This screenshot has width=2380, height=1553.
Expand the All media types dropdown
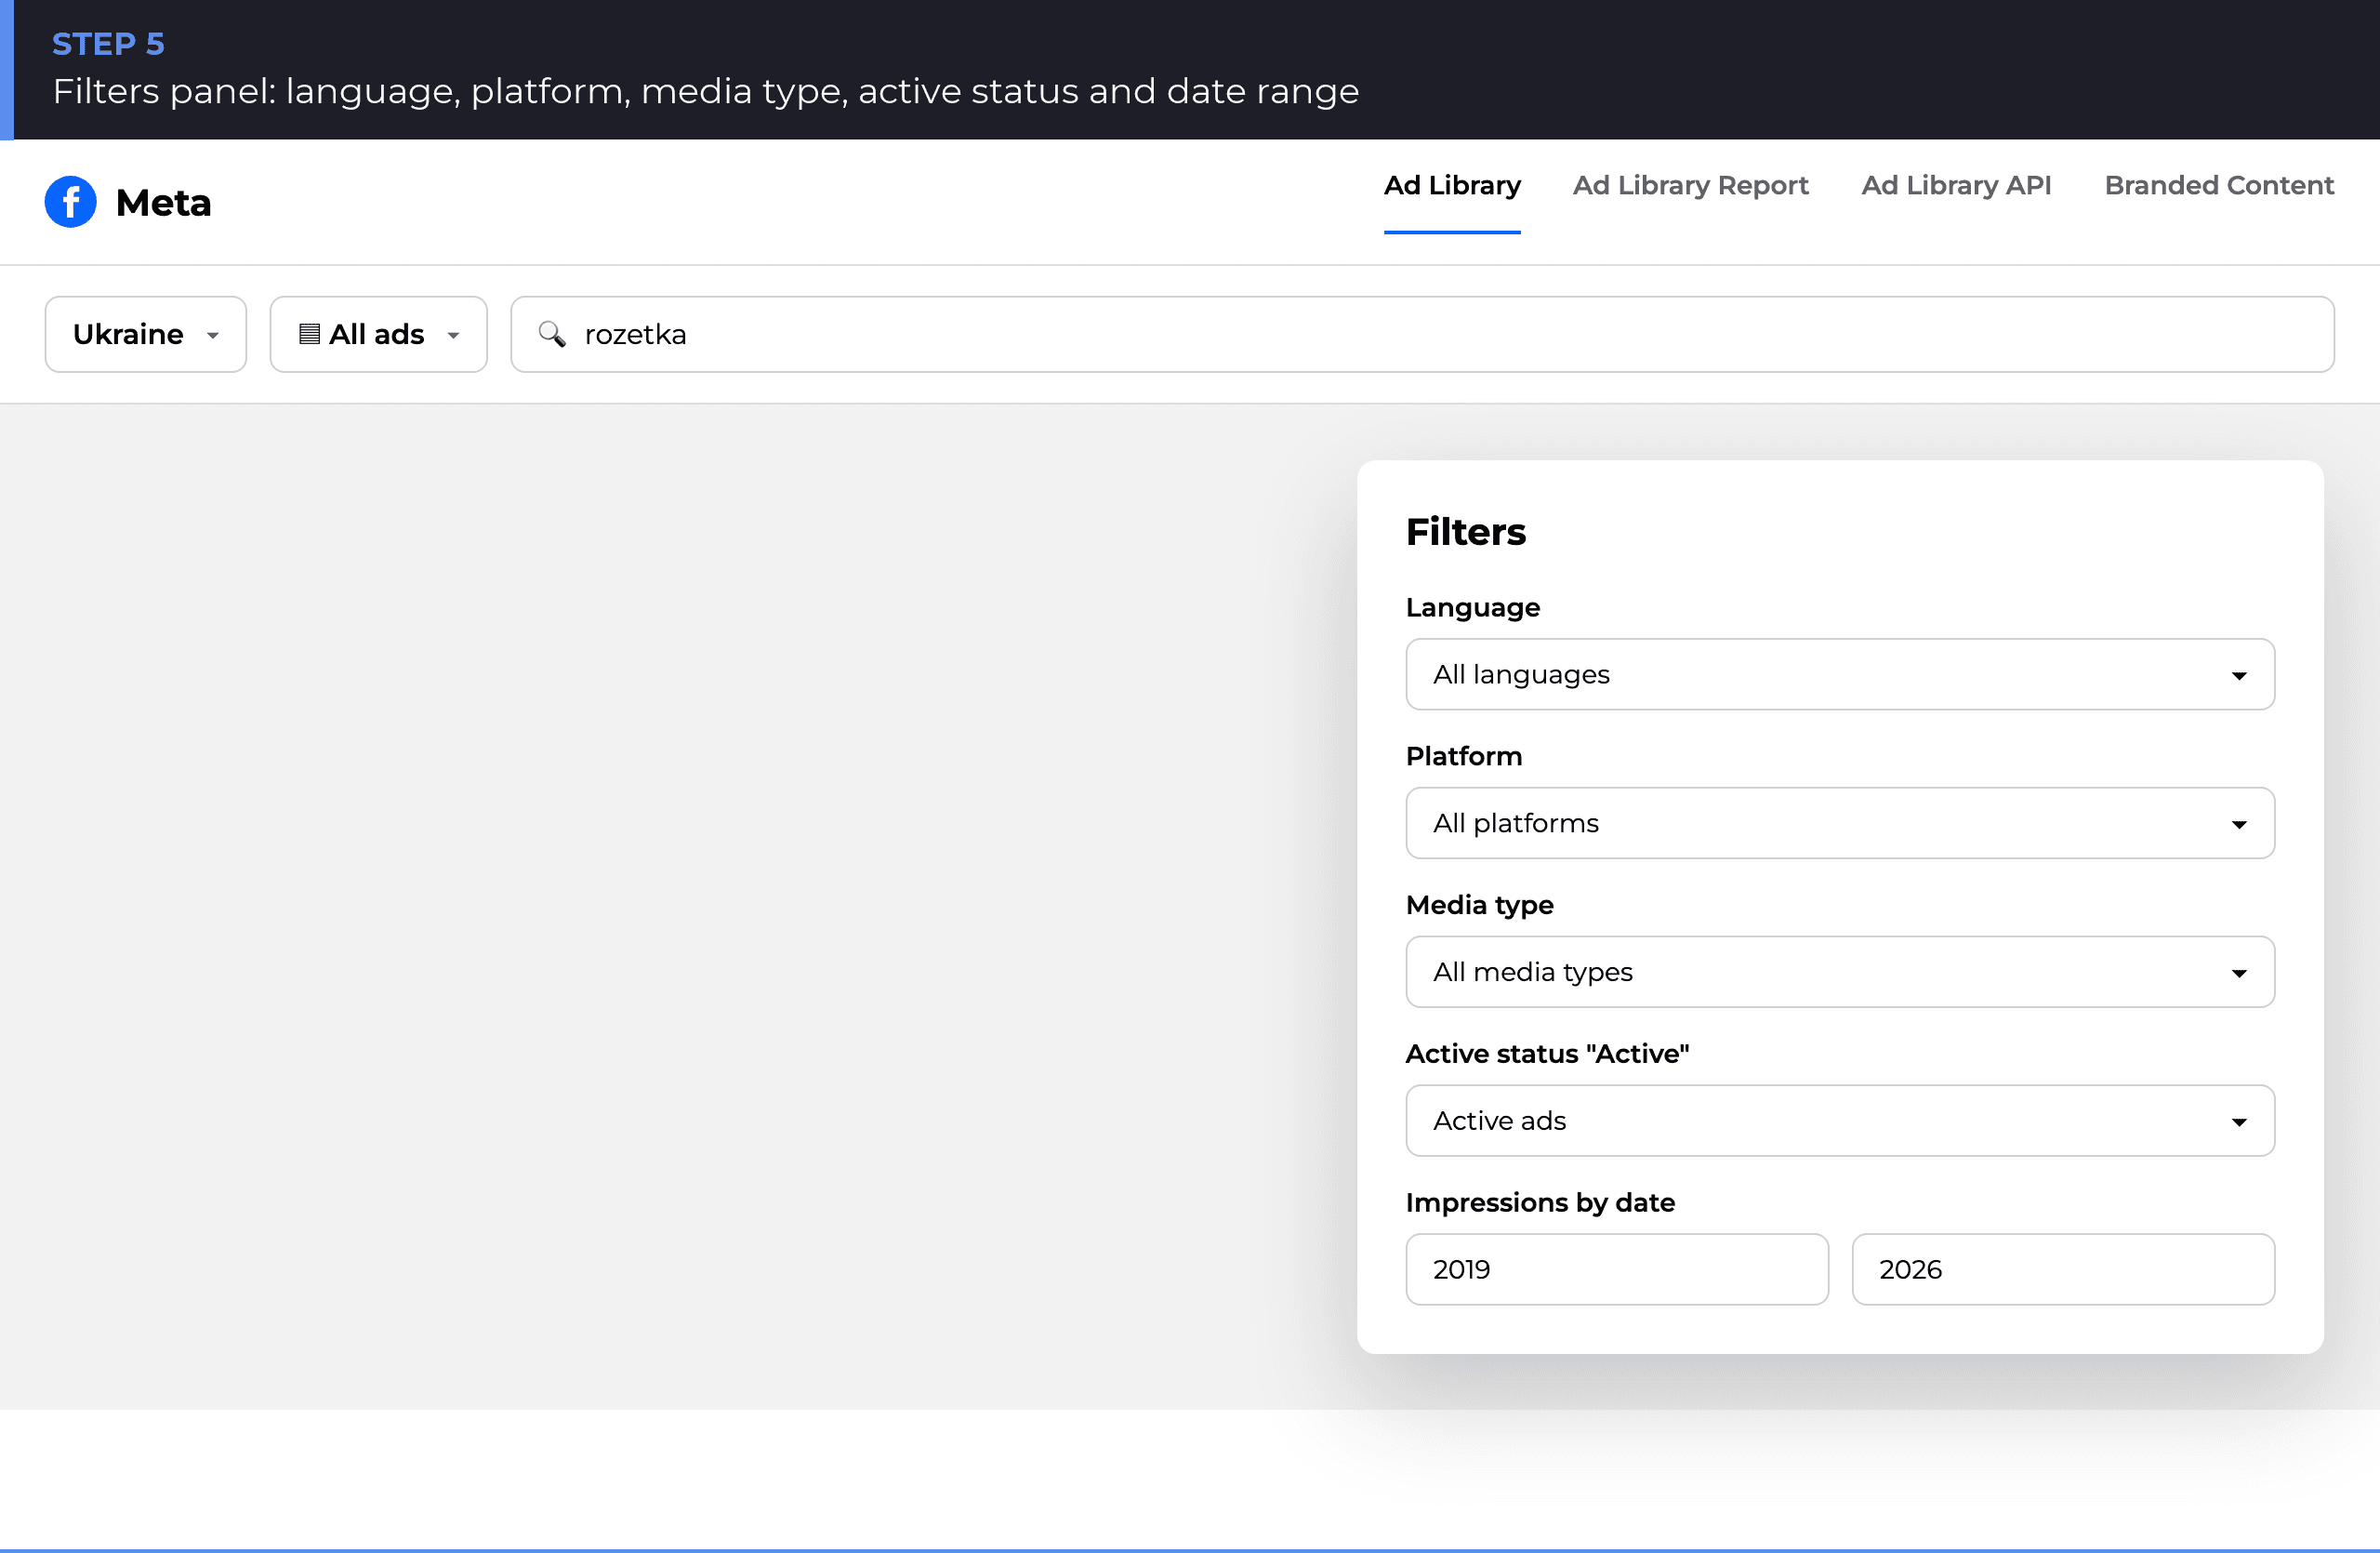pos(1840,972)
